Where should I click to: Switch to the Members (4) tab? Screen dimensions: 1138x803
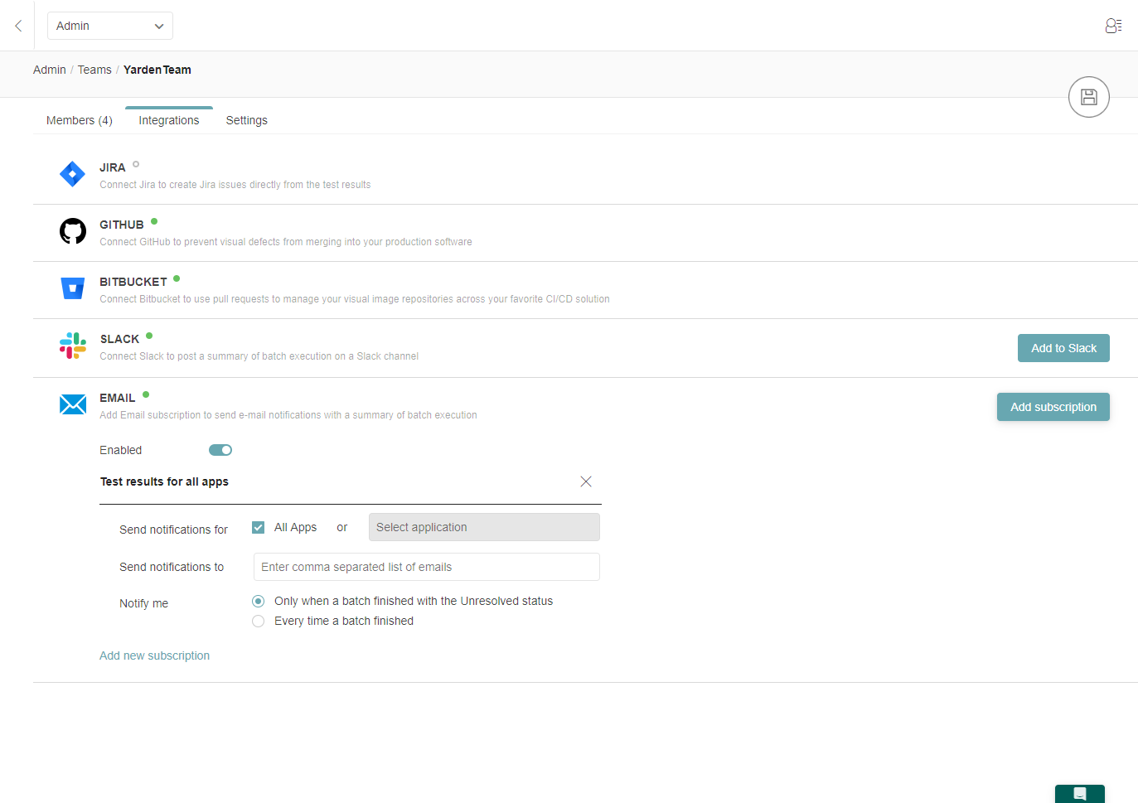click(x=80, y=120)
